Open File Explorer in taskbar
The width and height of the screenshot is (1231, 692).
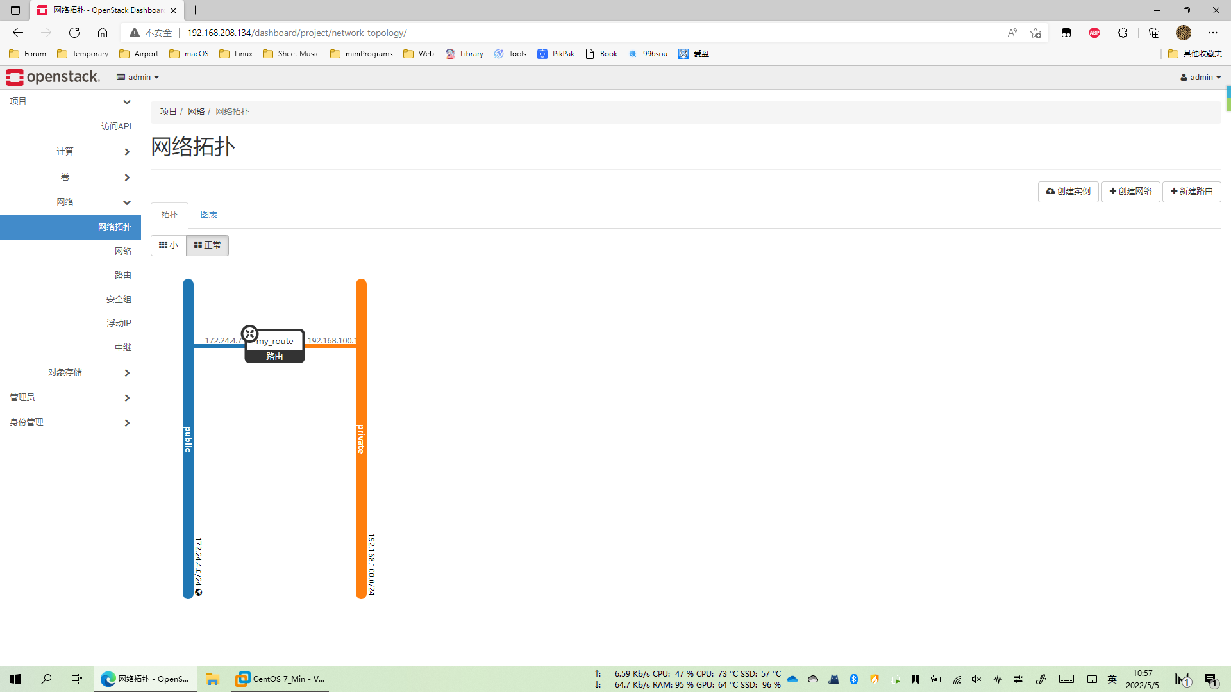click(212, 679)
